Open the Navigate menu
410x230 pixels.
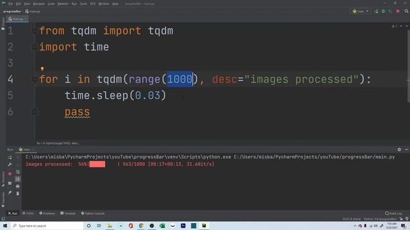[x=38, y=4]
